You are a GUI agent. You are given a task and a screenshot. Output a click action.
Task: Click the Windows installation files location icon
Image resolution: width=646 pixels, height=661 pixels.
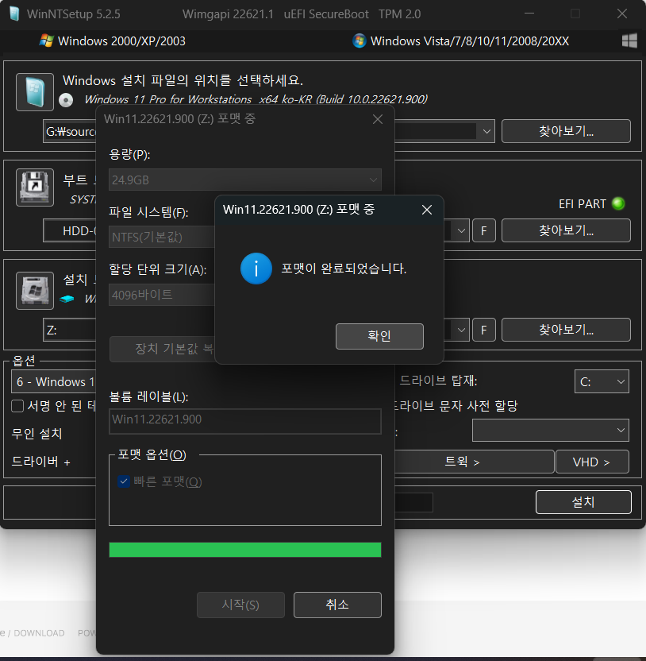[35, 92]
